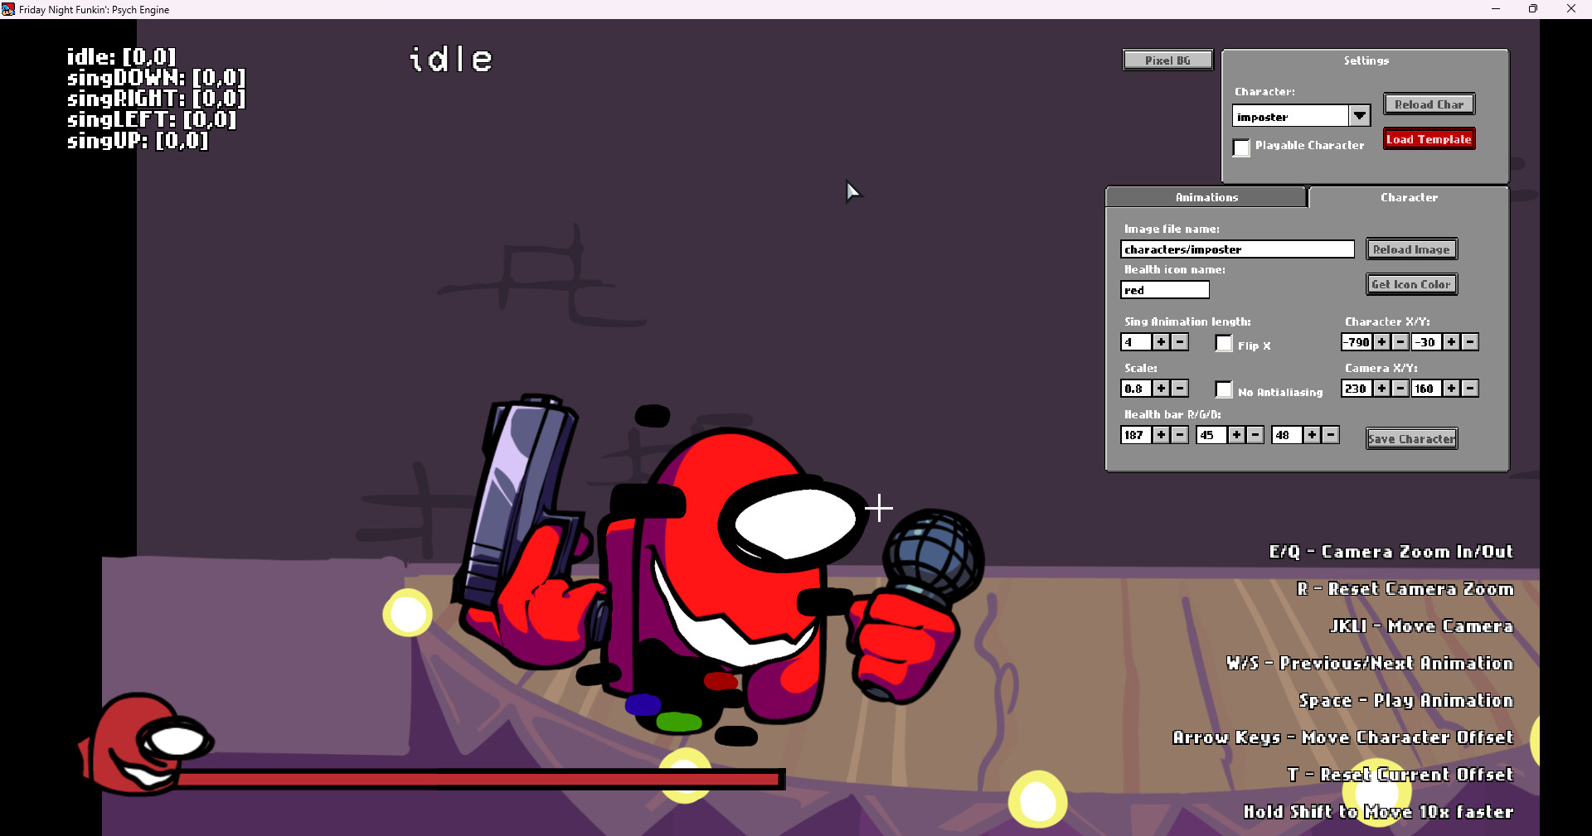Enable the No Antialiasing checkbox
The image size is (1592, 836).
tap(1223, 389)
